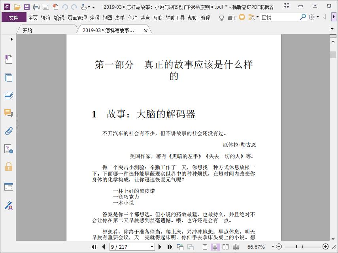Go to the previous page
Viewport: 338px width, 253px height.
pyautogui.click(x=104, y=247)
